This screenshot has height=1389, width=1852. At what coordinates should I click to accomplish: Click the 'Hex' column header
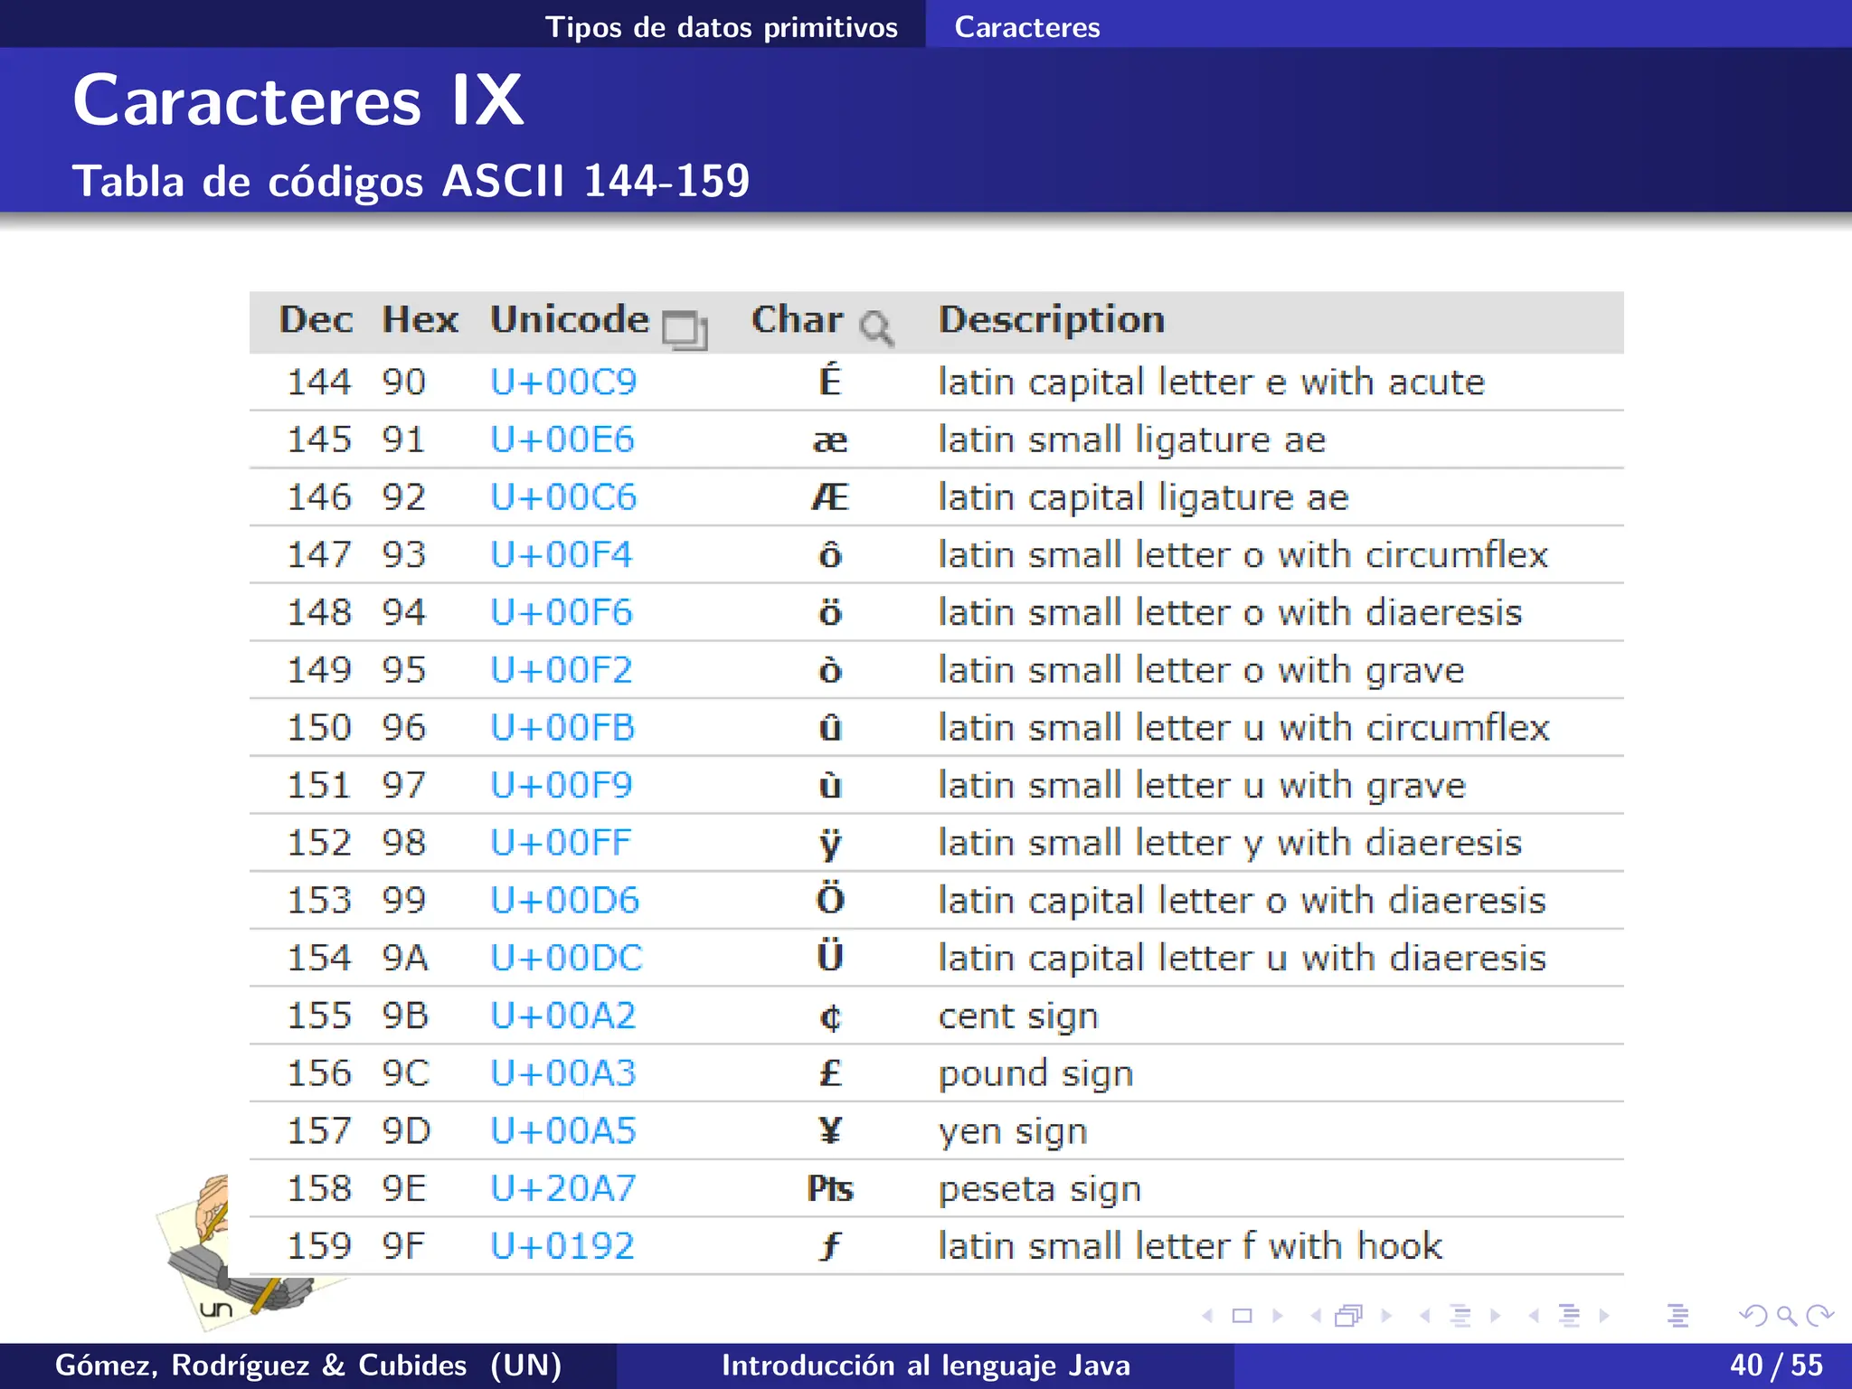pyautogui.click(x=420, y=320)
